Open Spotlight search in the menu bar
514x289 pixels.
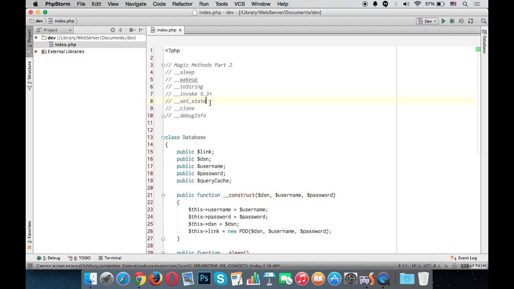(465, 4)
